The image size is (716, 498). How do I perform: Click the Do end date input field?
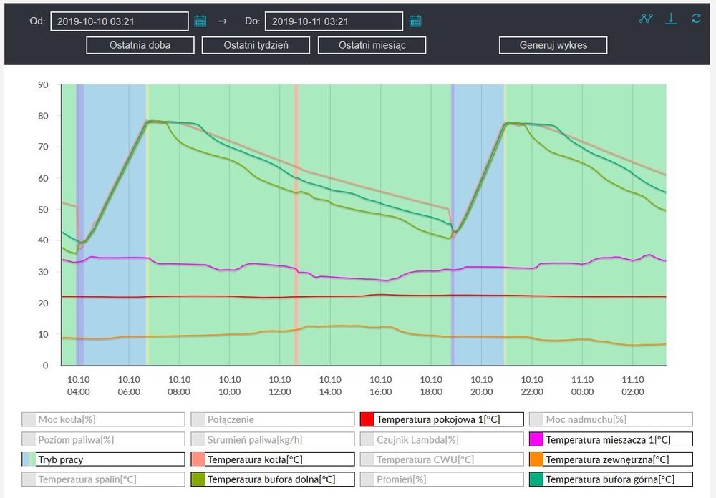point(334,21)
